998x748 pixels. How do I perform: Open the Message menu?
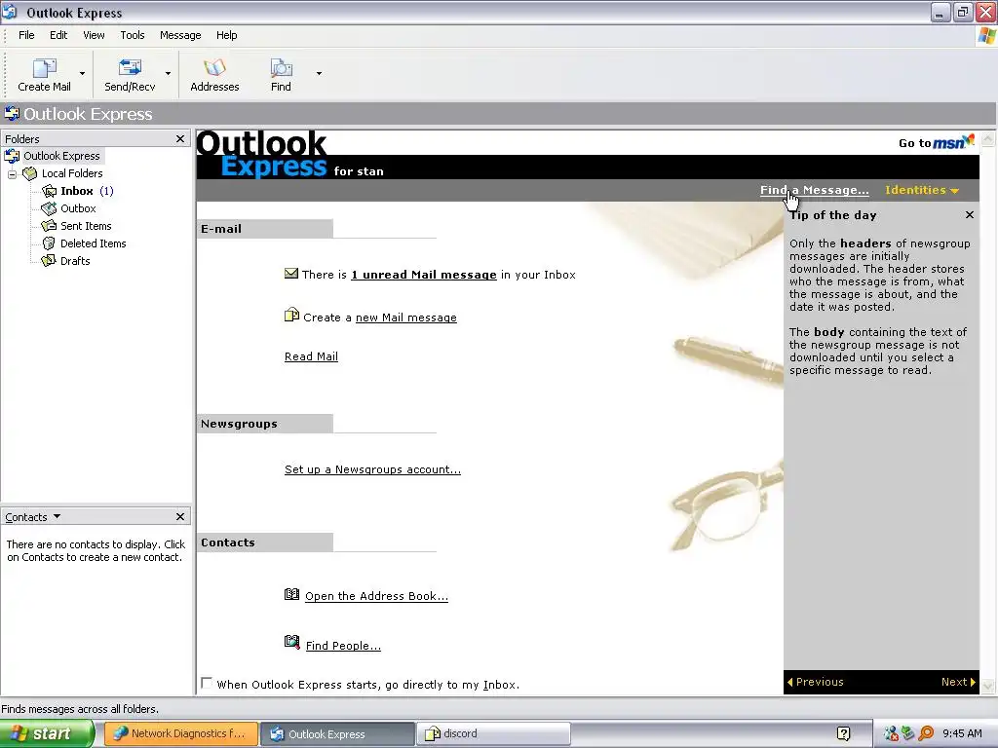pyautogui.click(x=180, y=35)
